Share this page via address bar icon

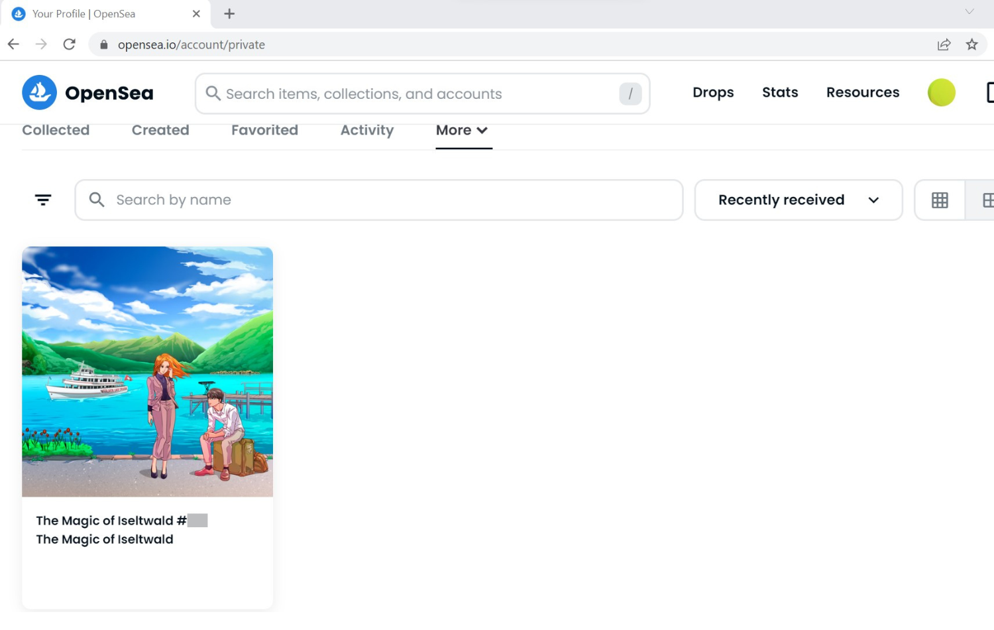point(944,44)
